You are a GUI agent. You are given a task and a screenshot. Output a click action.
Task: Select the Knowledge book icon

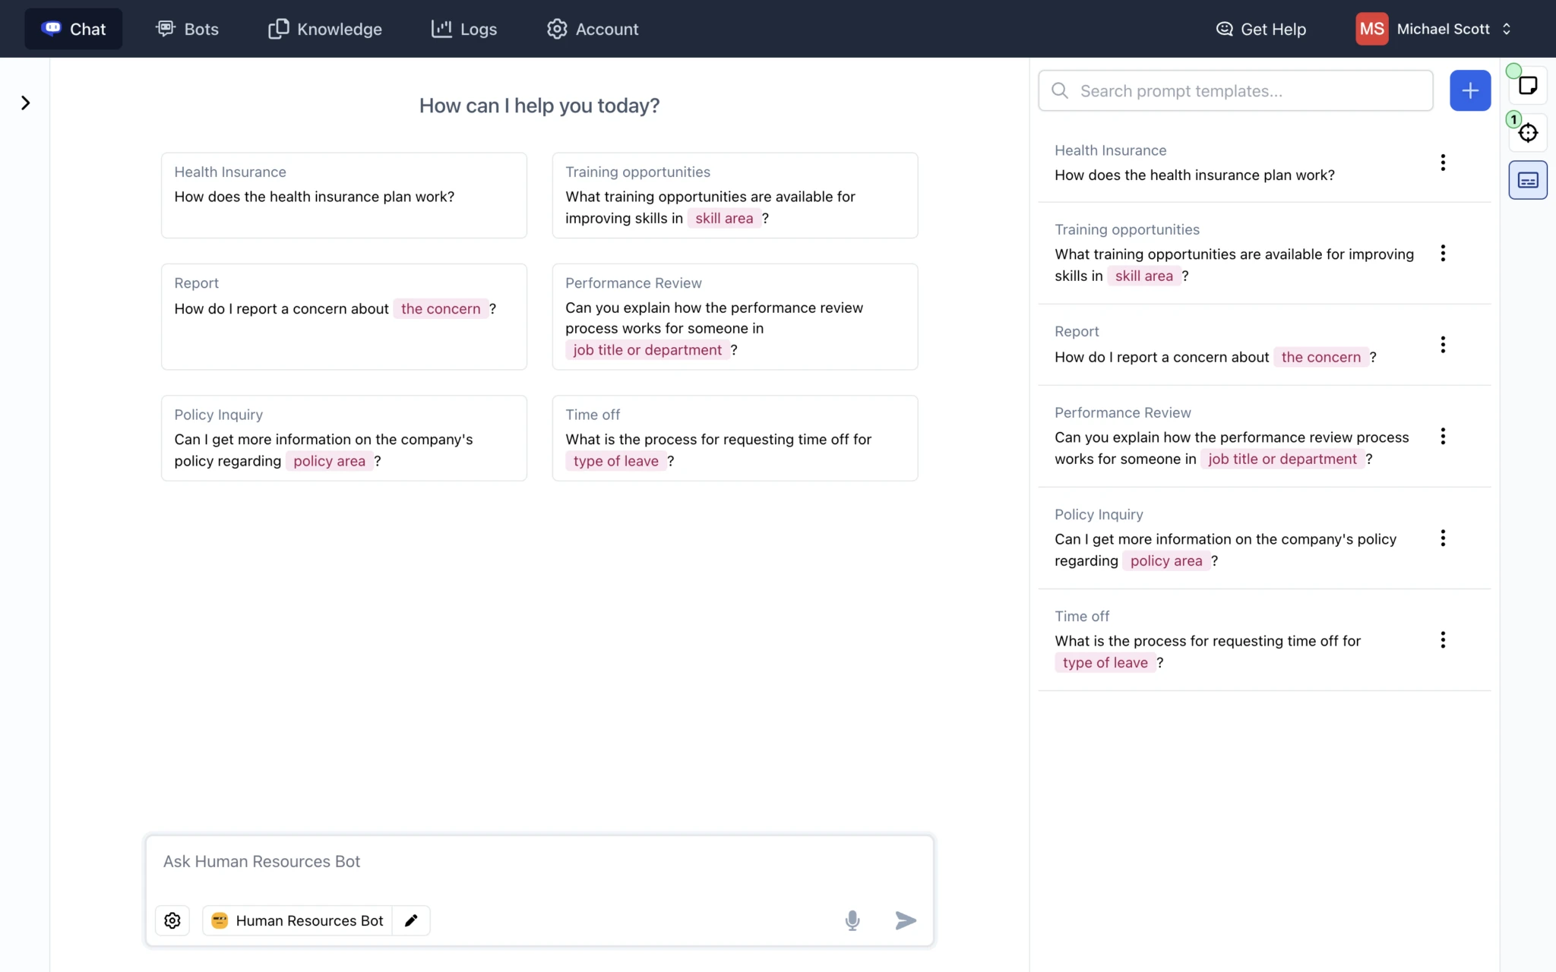279,28
